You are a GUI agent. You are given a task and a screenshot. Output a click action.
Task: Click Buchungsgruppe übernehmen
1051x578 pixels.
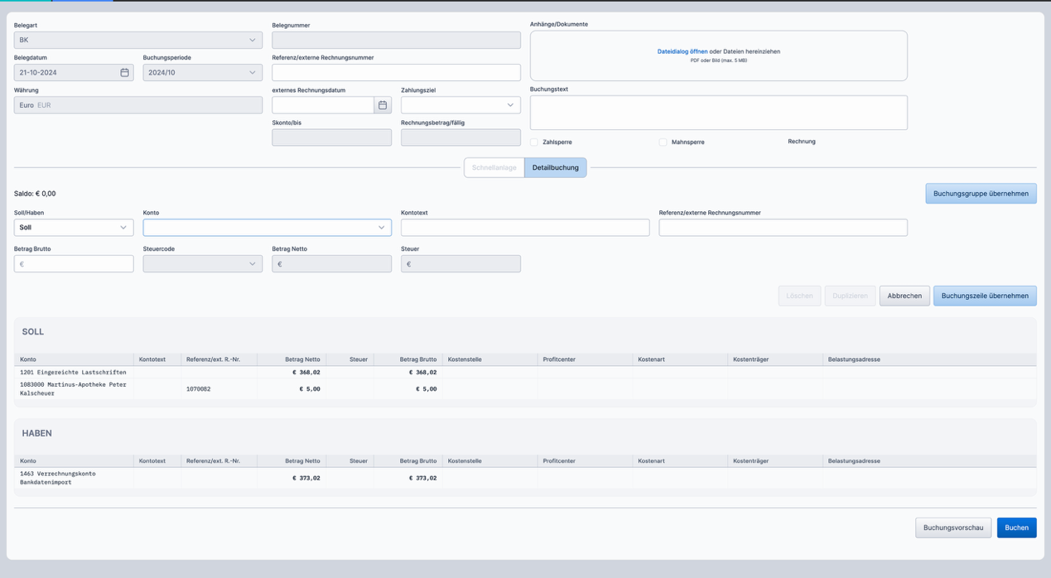click(981, 193)
